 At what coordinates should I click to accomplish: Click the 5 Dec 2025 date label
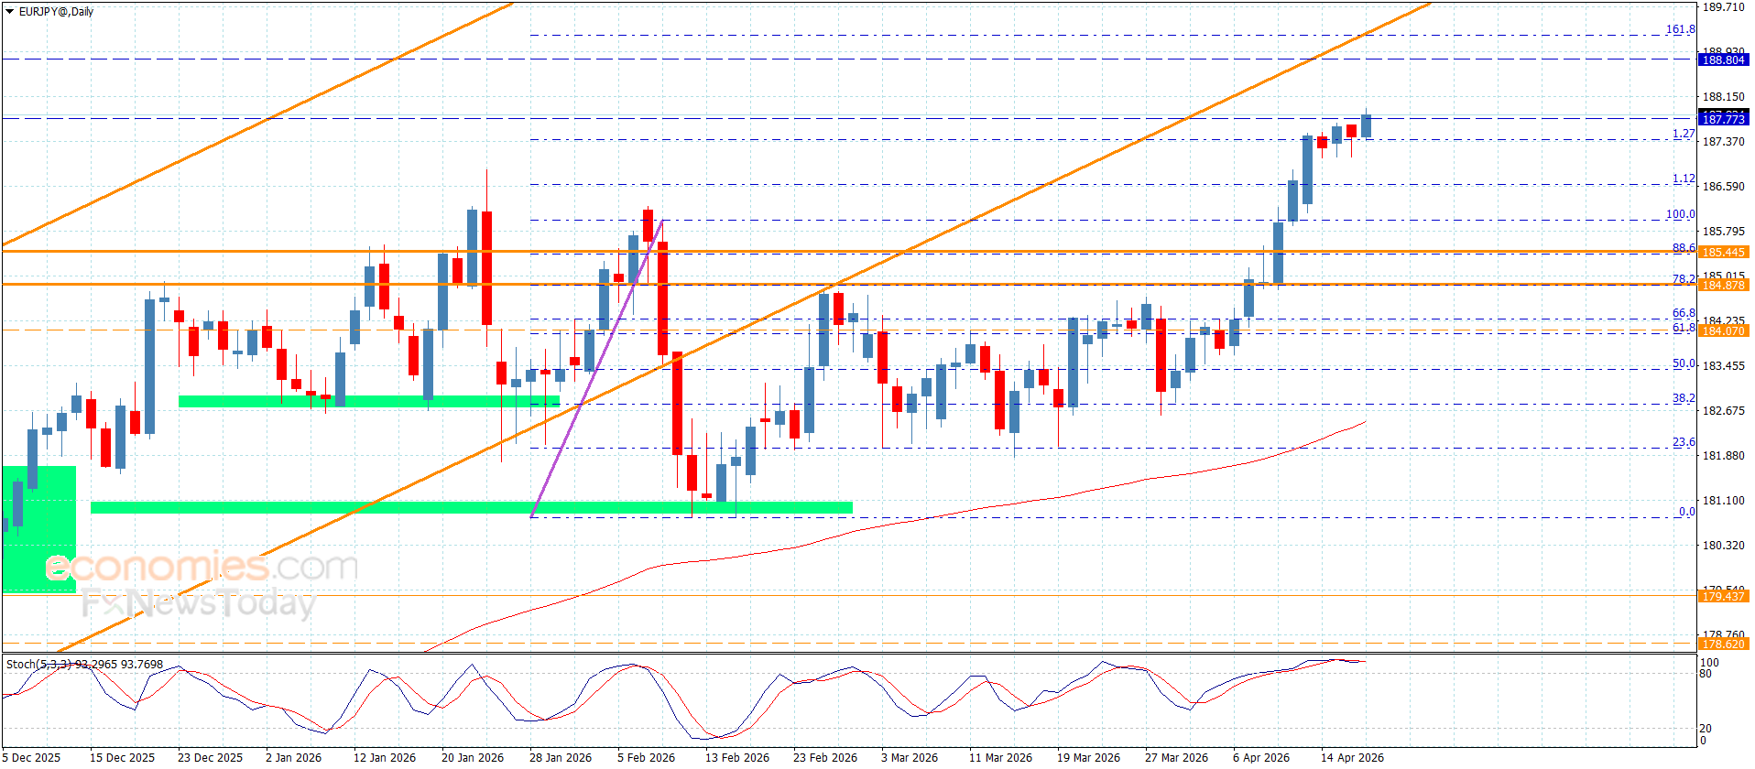(31, 758)
